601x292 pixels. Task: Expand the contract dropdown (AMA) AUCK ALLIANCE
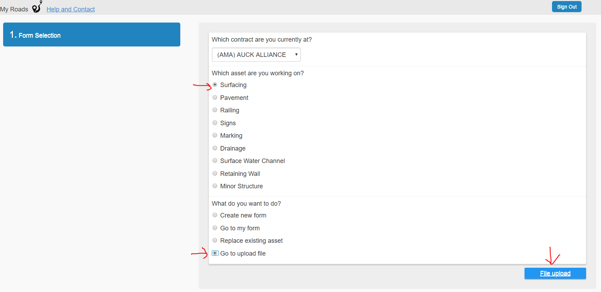click(256, 55)
